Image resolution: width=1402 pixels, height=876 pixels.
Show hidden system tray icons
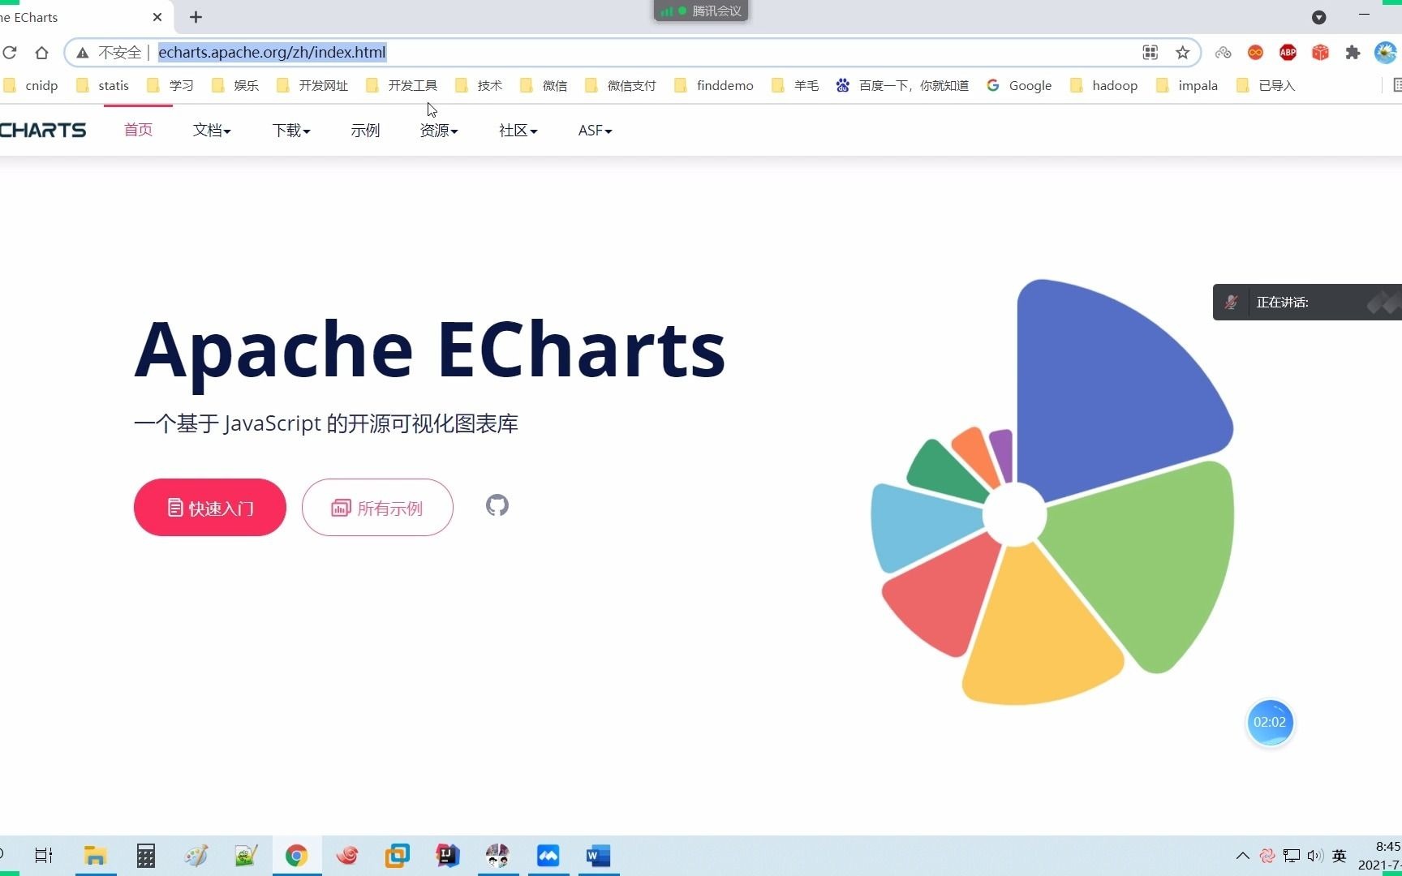[x=1242, y=856]
